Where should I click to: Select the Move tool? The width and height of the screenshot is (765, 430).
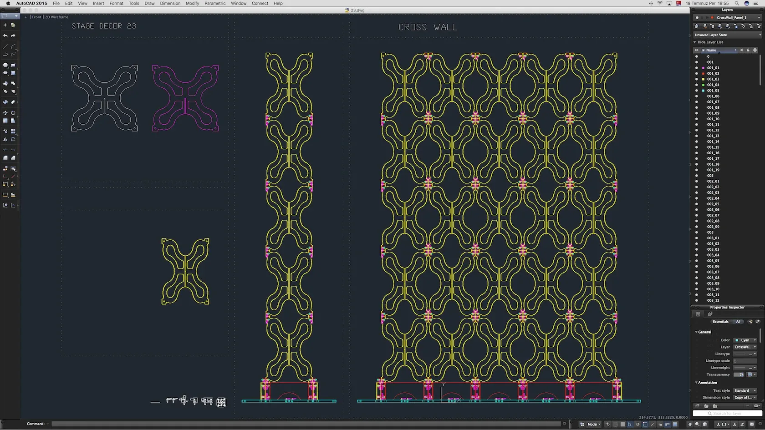5,113
